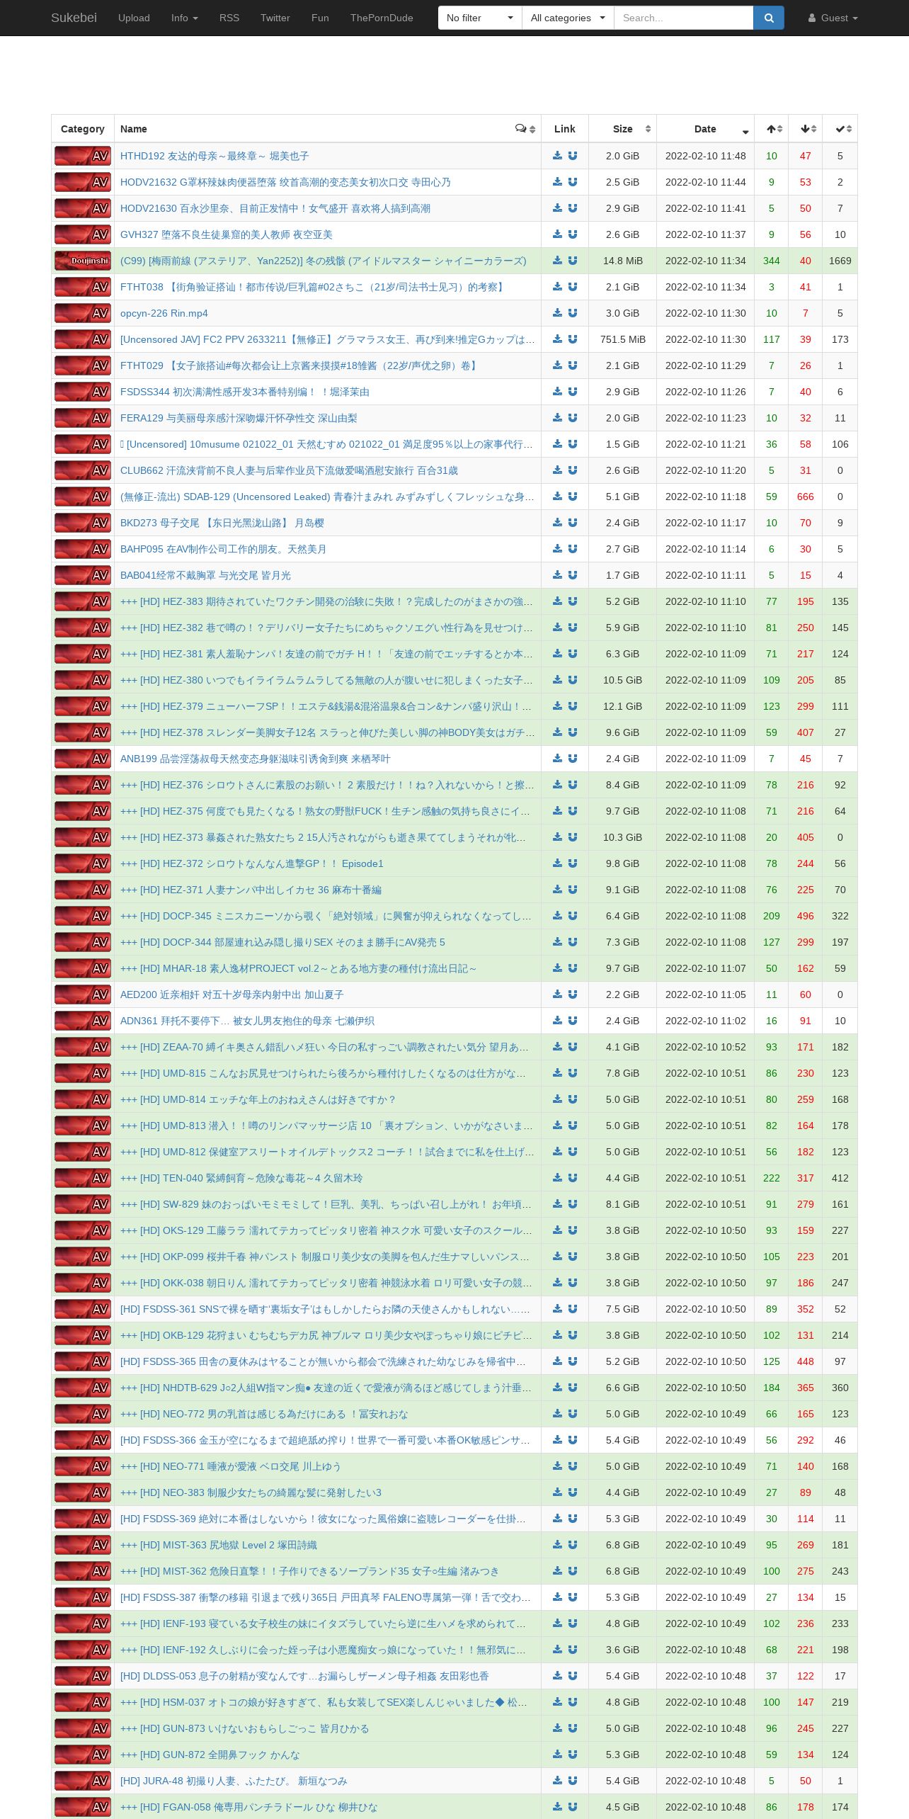
Task: Expand the Info menu in navbar
Action: point(185,18)
